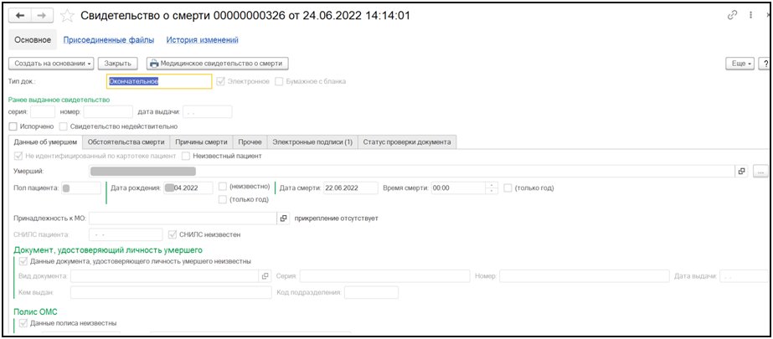773x339 pixels.
Task: Click the Время смерти spinner arrows
Action: (x=492, y=188)
